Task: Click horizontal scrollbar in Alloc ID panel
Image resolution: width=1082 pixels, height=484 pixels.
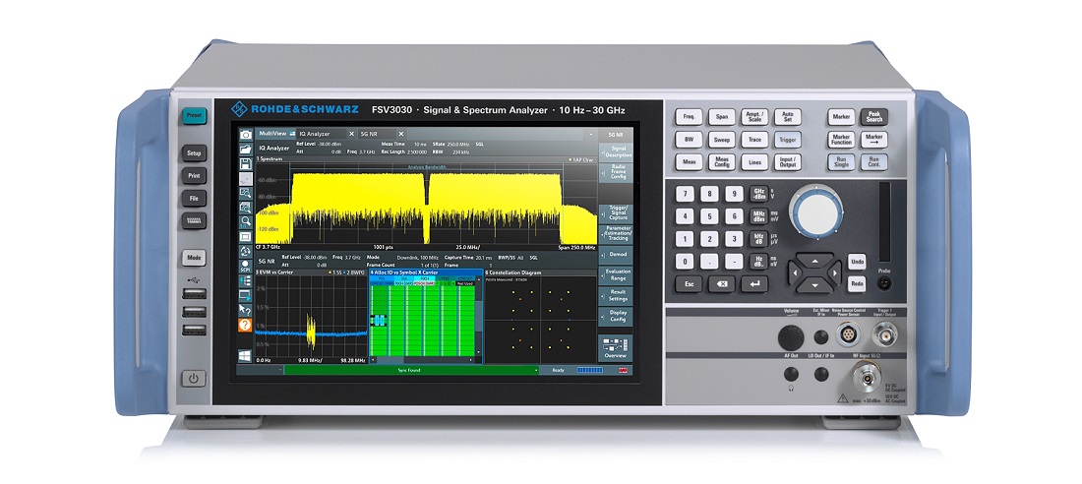Action: click(424, 360)
